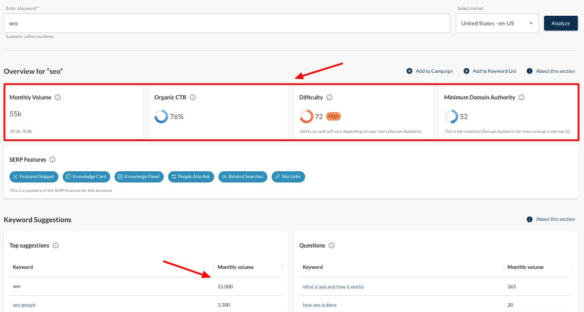Click the Difficulty score donut chart

tap(306, 117)
